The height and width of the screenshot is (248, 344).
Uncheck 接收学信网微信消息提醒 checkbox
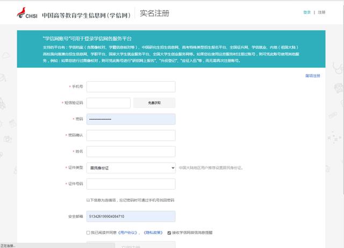tap(169, 233)
